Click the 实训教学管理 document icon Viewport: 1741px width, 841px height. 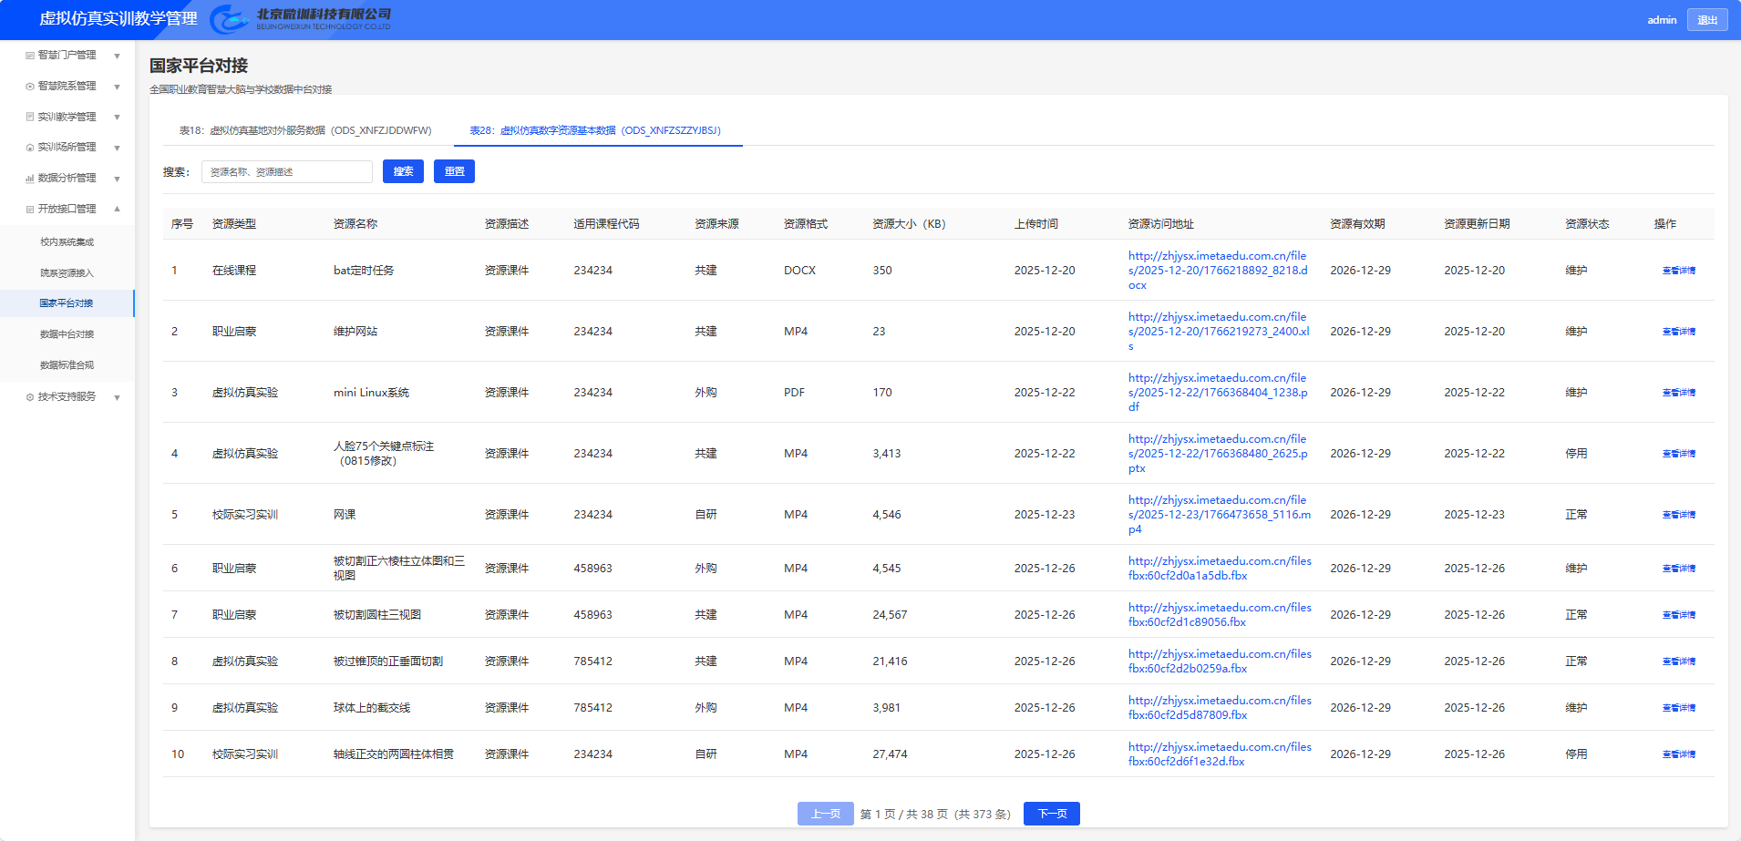pos(30,117)
